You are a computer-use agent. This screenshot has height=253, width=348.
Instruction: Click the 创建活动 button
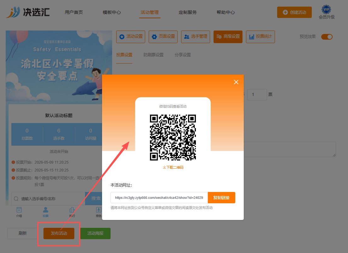[294, 12]
